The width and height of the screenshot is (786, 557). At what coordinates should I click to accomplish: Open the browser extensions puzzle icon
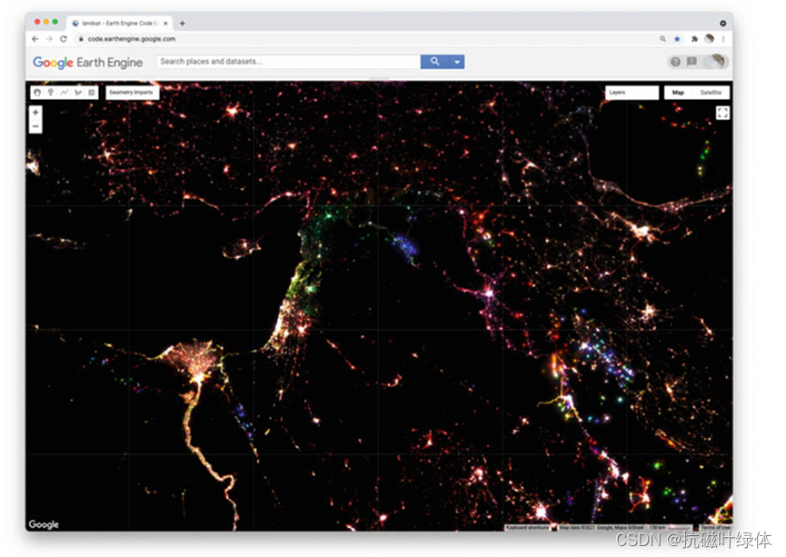(x=694, y=38)
